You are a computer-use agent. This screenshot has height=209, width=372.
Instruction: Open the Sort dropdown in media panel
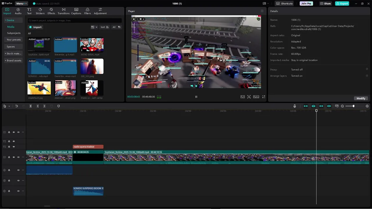pos(104,27)
